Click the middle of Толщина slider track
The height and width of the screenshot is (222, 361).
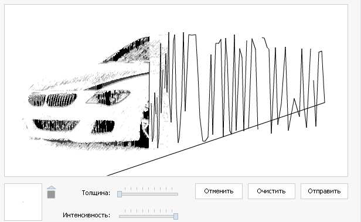(148, 194)
